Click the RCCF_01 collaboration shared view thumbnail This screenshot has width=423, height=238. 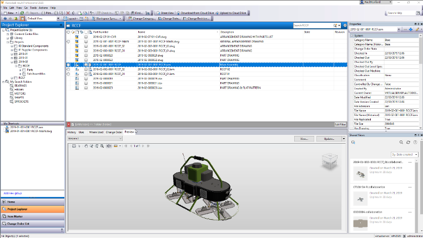click(x=360, y=174)
